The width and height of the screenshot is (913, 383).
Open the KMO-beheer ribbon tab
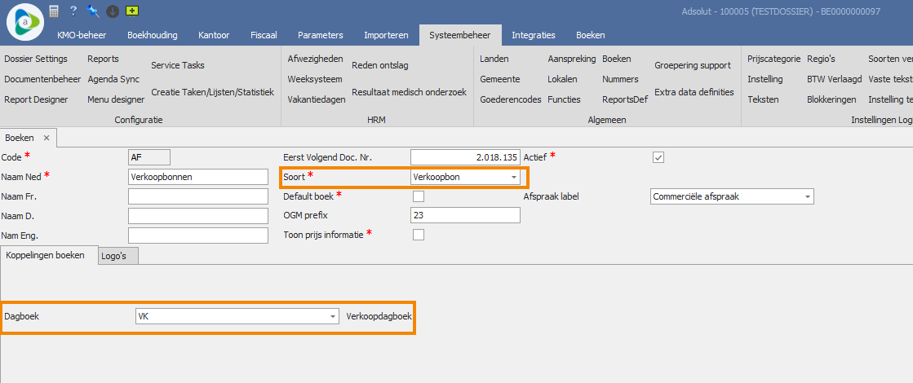point(82,35)
